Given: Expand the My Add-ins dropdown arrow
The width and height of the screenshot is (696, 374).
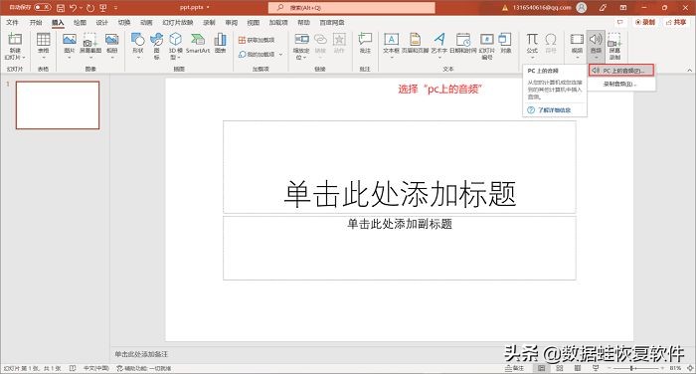Looking at the screenshot, I should click(x=281, y=54).
